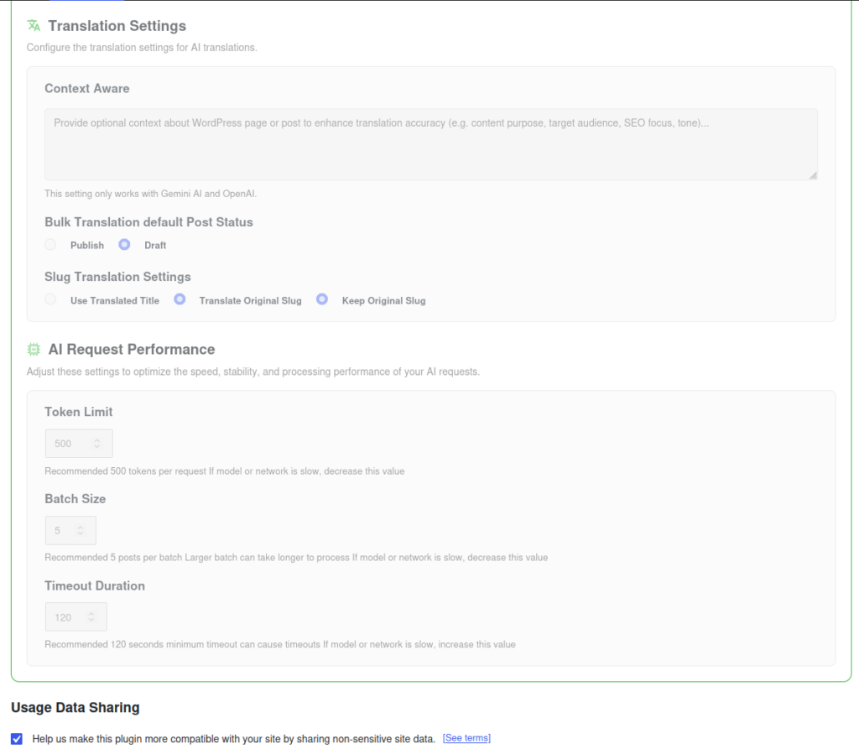Click the Batch Size number field

pyautogui.click(x=70, y=530)
